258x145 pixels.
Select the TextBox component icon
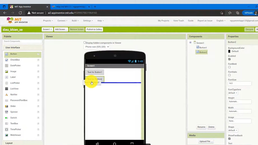tap(6, 124)
